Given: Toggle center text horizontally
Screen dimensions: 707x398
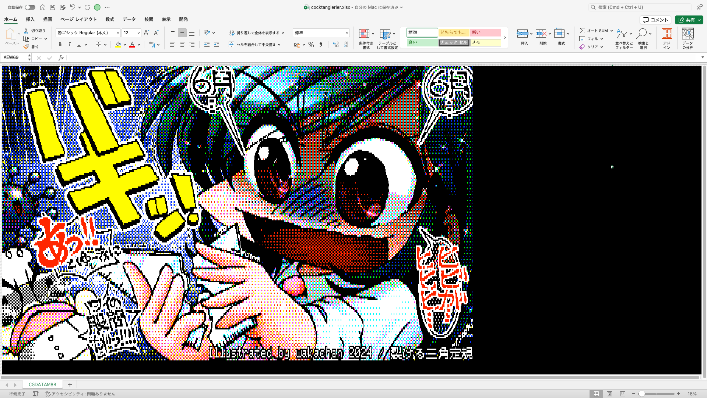Looking at the screenshot, I should coord(182,45).
